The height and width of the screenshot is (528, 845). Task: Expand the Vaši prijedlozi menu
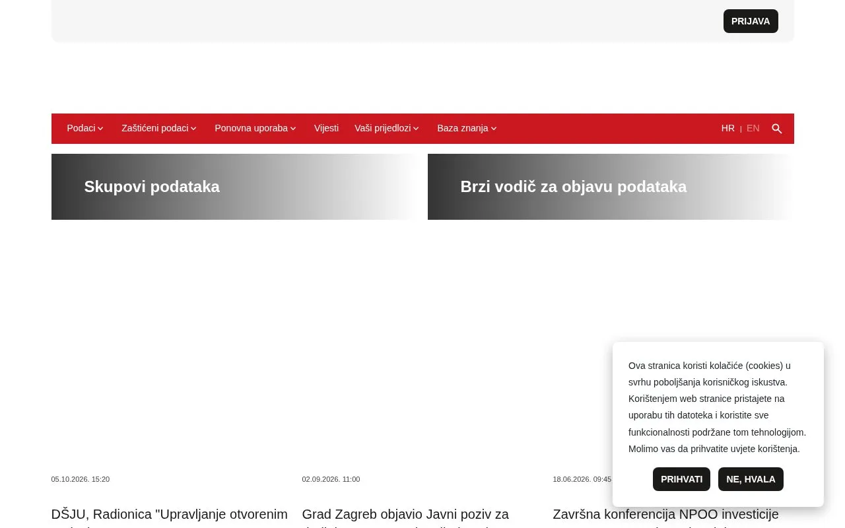387,128
